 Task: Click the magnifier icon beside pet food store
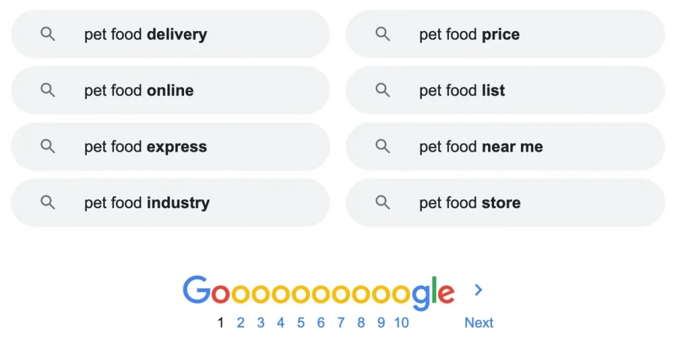point(383,202)
